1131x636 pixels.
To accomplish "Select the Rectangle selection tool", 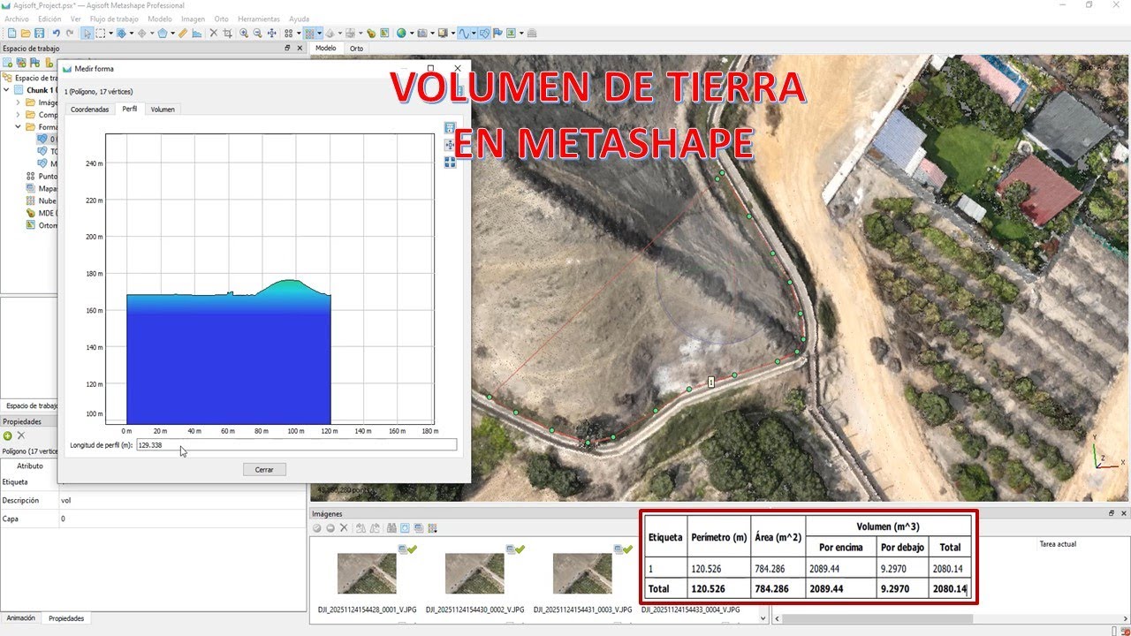I will coord(101,33).
